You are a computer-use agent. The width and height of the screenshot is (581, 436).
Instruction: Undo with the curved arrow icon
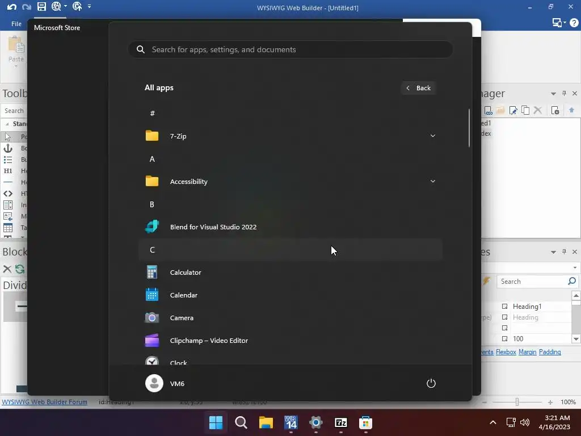pyautogui.click(x=11, y=7)
